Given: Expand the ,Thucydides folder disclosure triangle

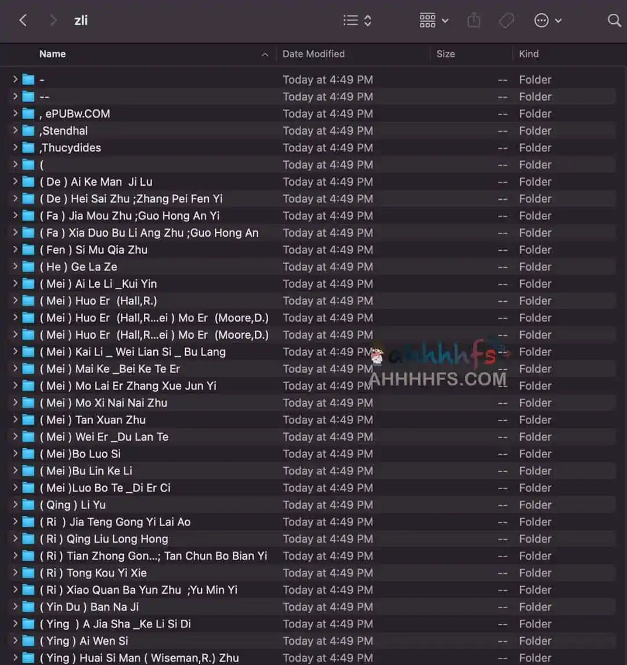Looking at the screenshot, I should pyautogui.click(x=15, y=147).
